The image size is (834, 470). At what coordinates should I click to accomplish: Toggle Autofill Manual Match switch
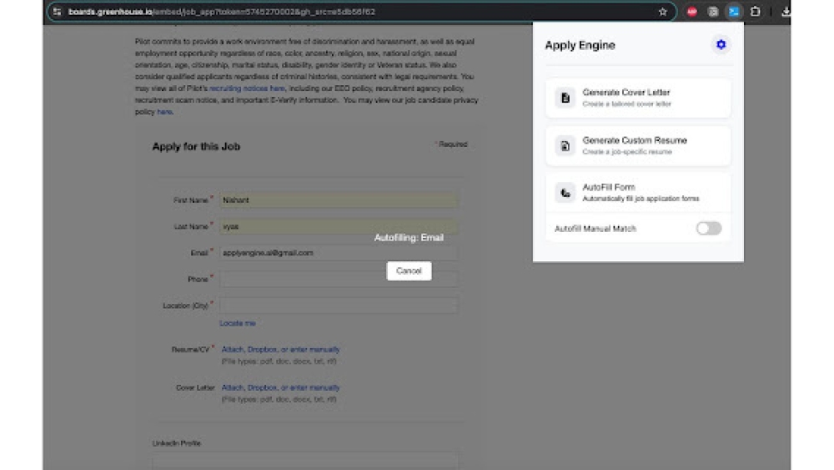708,229
